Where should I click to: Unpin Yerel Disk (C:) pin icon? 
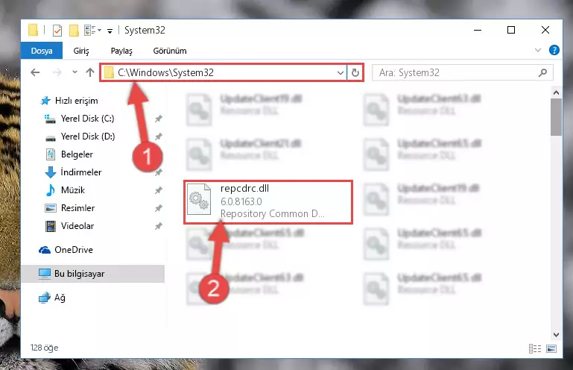[158, 119]
